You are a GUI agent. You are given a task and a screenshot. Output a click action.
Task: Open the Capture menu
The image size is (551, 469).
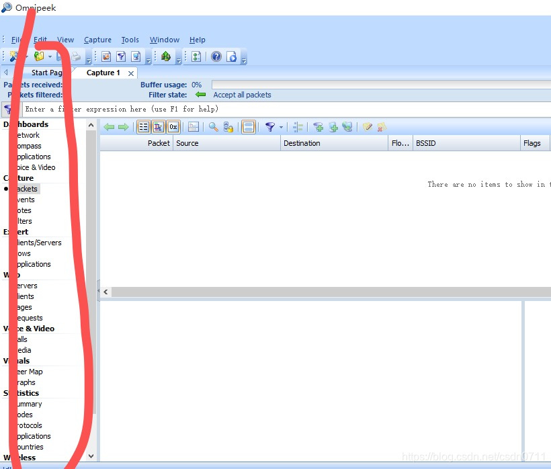(97, 40)
